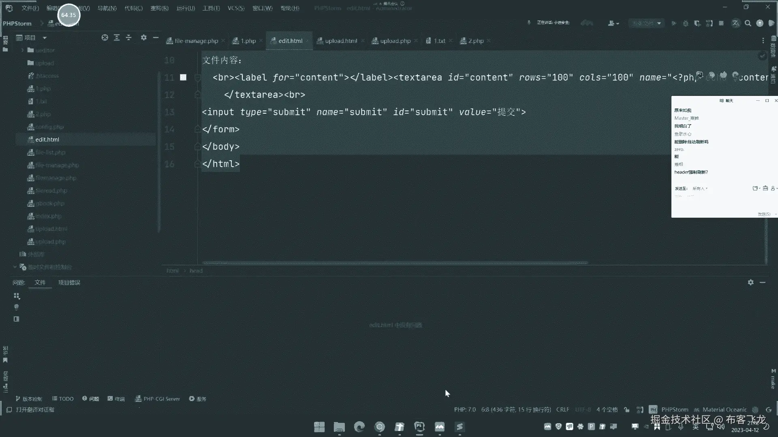Toggle the TODO tool window button

click(63, 399)
